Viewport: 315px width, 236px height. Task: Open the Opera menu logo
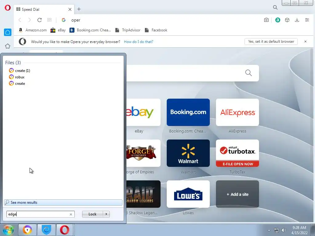pos(8,8)
